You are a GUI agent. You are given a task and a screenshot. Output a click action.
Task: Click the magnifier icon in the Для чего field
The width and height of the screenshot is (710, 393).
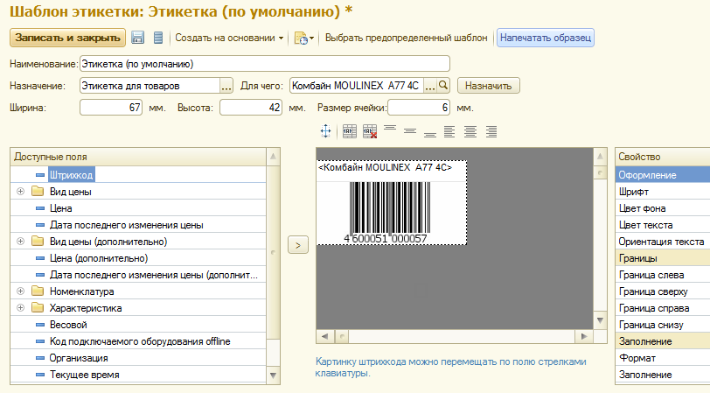coord(443,85)
